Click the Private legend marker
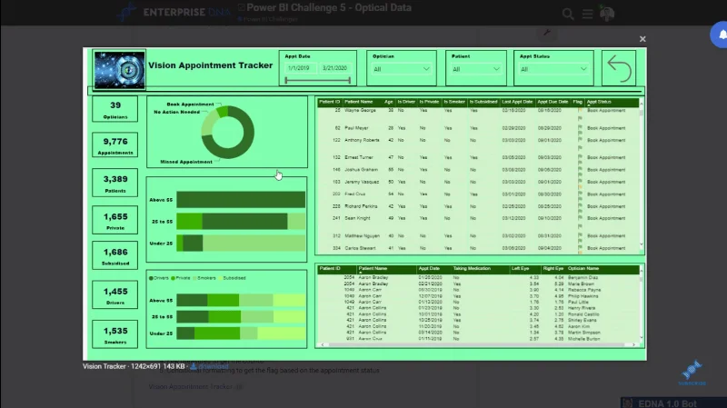This screenshot has width=727, height=408. coord(173,278)
